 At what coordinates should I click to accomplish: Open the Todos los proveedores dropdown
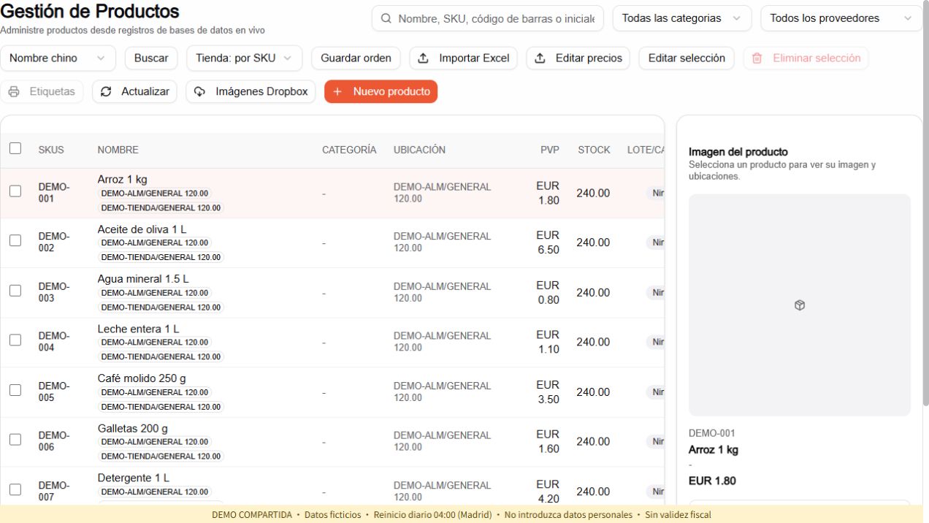point(841,18)
